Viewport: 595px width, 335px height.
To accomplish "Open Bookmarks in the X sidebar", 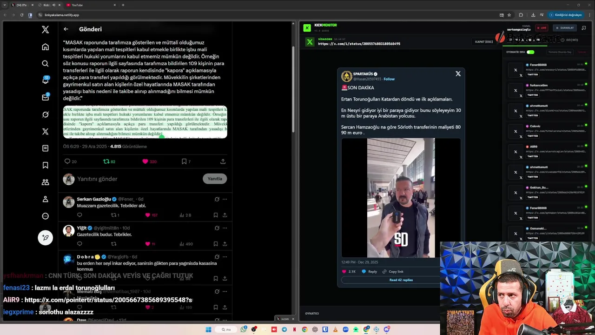I will click(x=45, y=165).
